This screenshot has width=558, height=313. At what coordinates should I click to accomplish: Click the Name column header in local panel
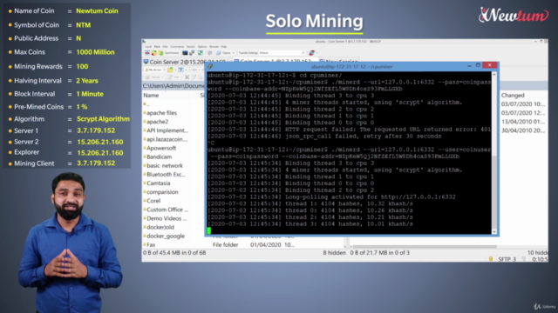tap(151, 95)
